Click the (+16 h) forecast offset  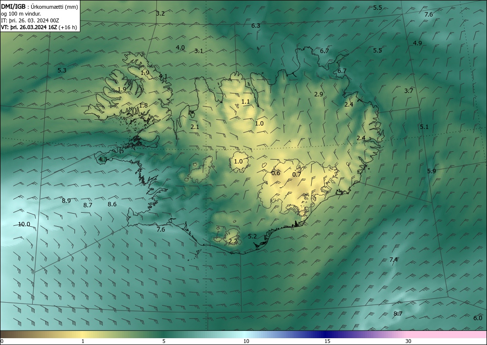tap(68, 27)
